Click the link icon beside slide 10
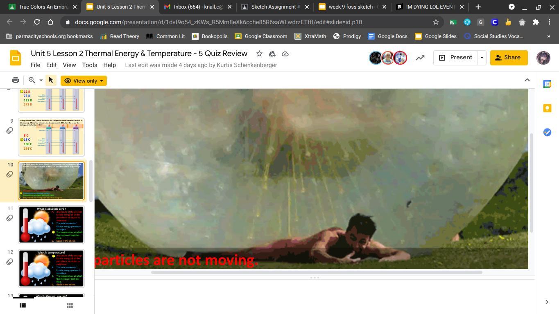 (x=10, y=175)
